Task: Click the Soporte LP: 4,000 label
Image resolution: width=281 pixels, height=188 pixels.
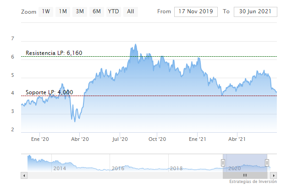Action: click(50, 92)
